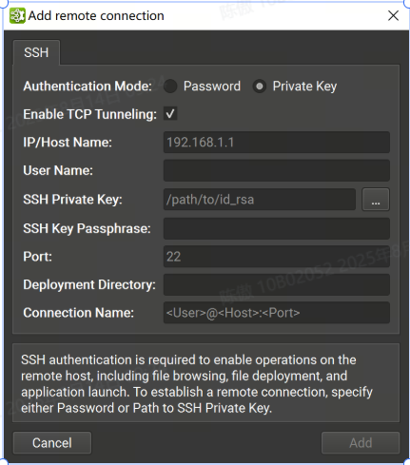Switch to the SSH tab

pyautogui.click(x=36, y=52)
